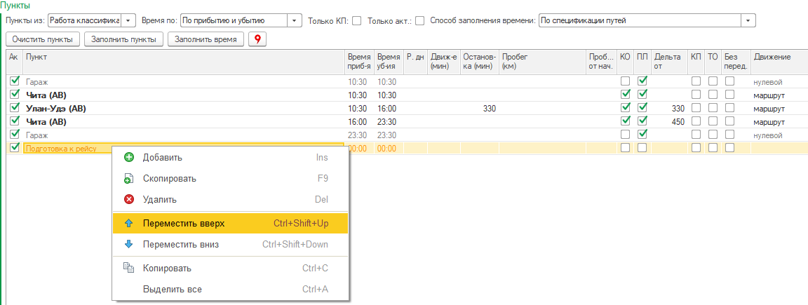Click the Копировать clipboard icon

click(128, 268)
